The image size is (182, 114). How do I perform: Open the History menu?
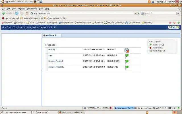(21, 9)
